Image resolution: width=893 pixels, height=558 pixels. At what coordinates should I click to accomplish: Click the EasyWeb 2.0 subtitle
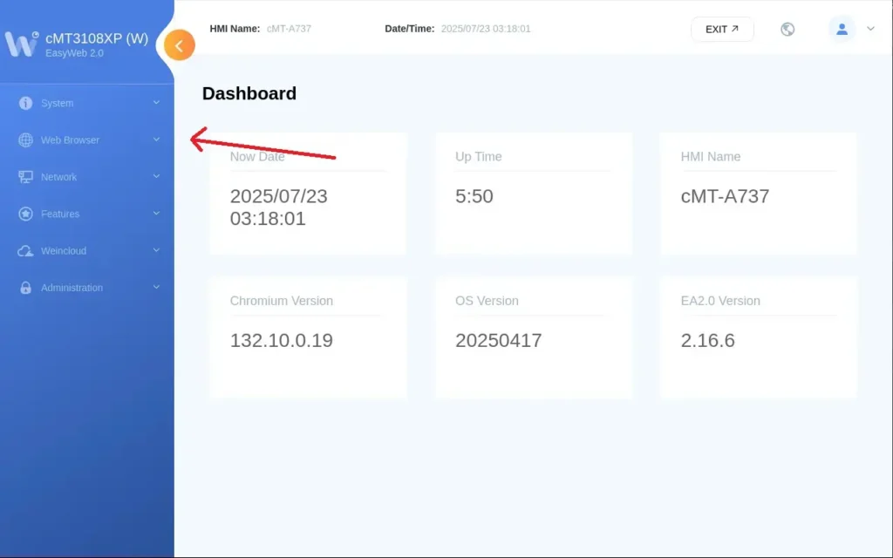(x=75, y=53)
